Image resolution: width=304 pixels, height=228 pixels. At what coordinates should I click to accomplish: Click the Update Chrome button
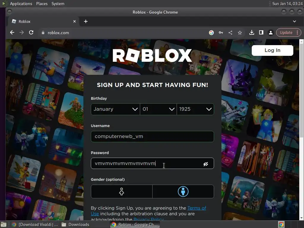point(286,33)
